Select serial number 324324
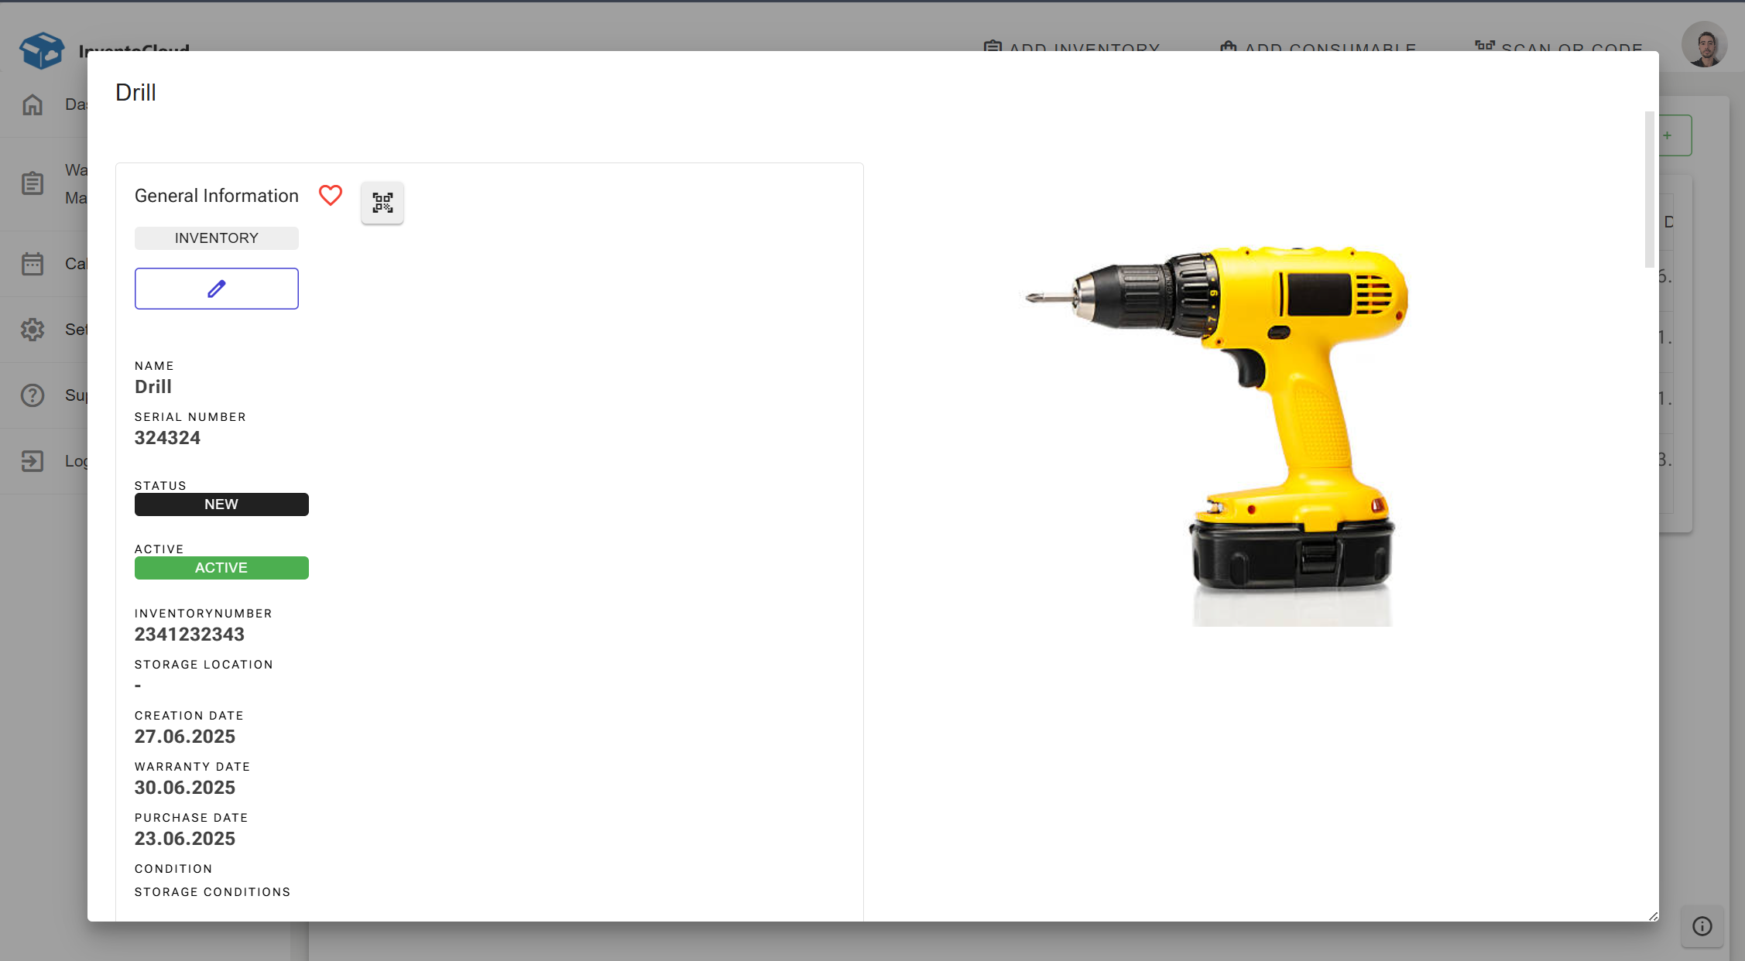This screenshot has height=961, width=1745. 167,438
